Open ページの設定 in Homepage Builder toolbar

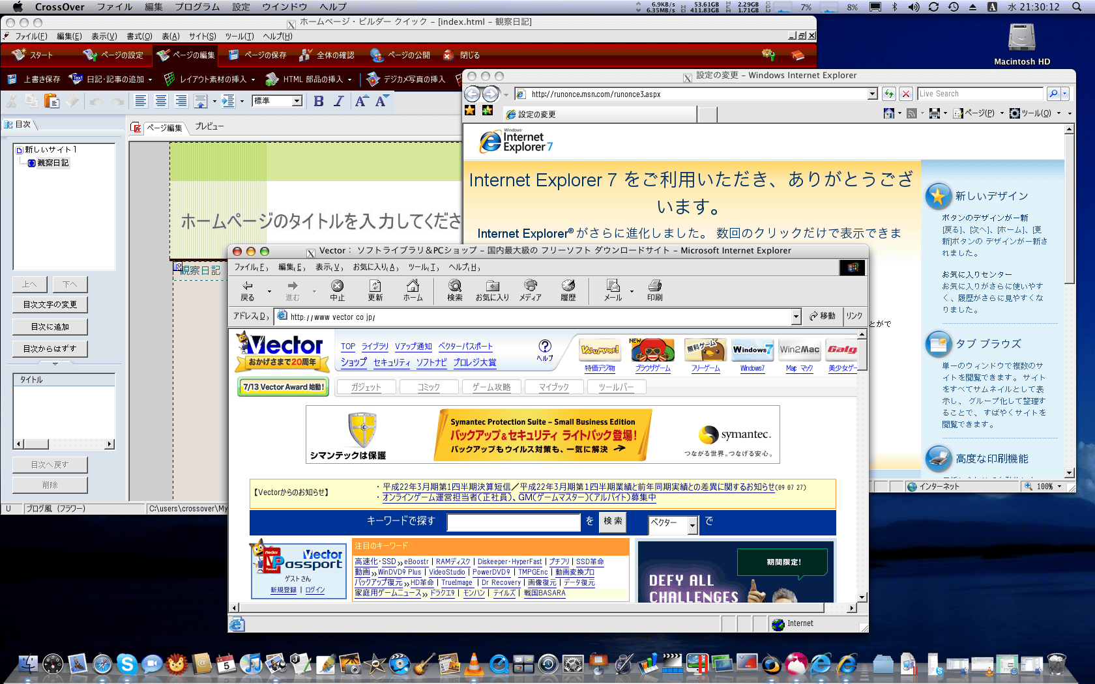113,55
